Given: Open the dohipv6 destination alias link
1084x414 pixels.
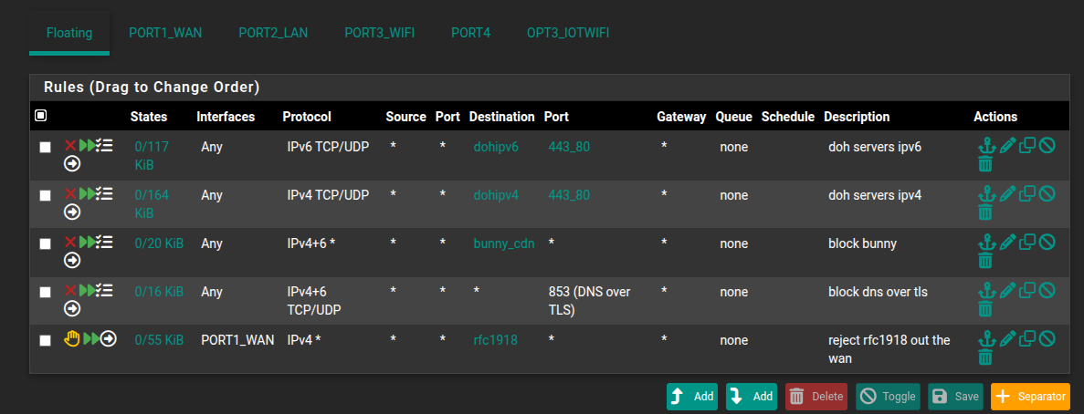Looking at the screenshot, I should pos(496,146).
